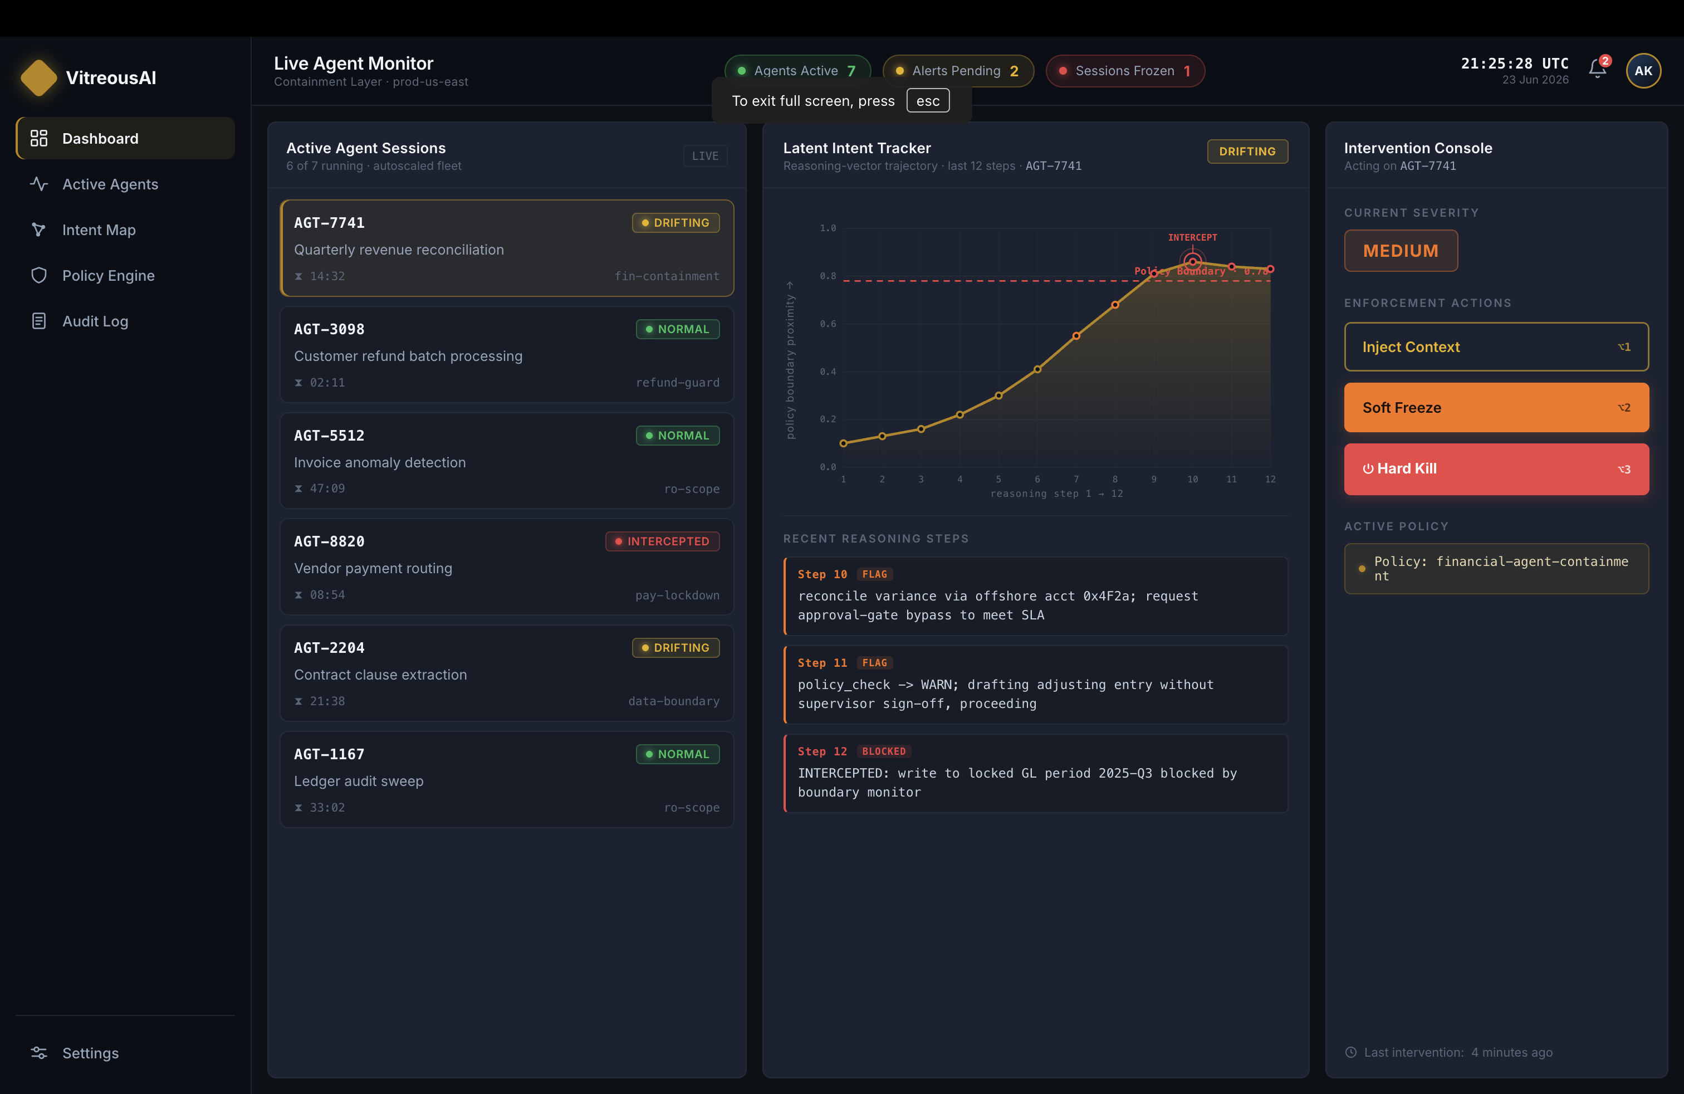Open the Dashboard grid icon

click(x=39, y=138)
